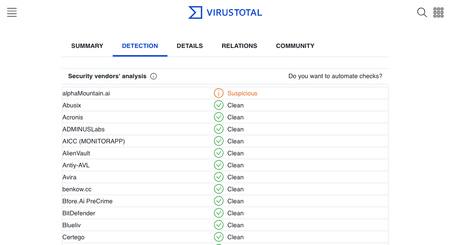The image size is (450, 245).
Task: Click the Clean checkmark for Abusix
Action: (x=219, y=105)
